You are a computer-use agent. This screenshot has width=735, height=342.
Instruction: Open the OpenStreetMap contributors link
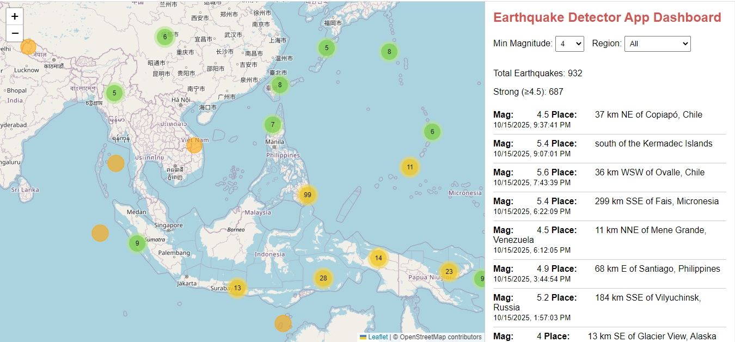pos(440,337)
